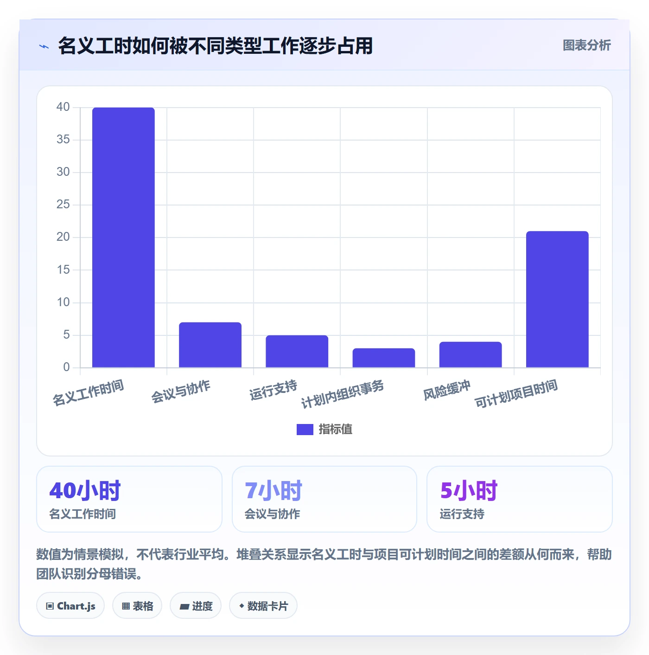Click the bar icon in 进度 chip
The image size is (649, 655).
(185, 607)
